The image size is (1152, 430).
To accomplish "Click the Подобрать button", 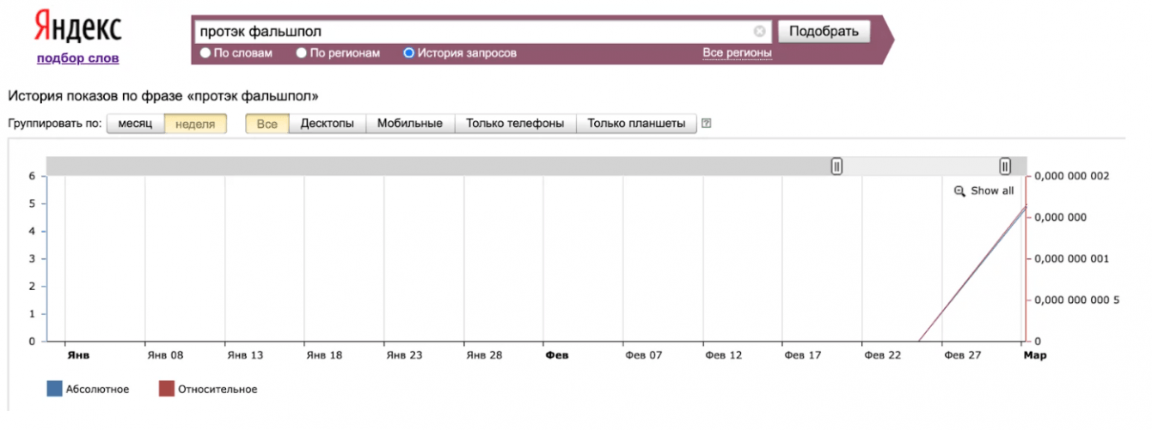I will click(x=824, y=32).
